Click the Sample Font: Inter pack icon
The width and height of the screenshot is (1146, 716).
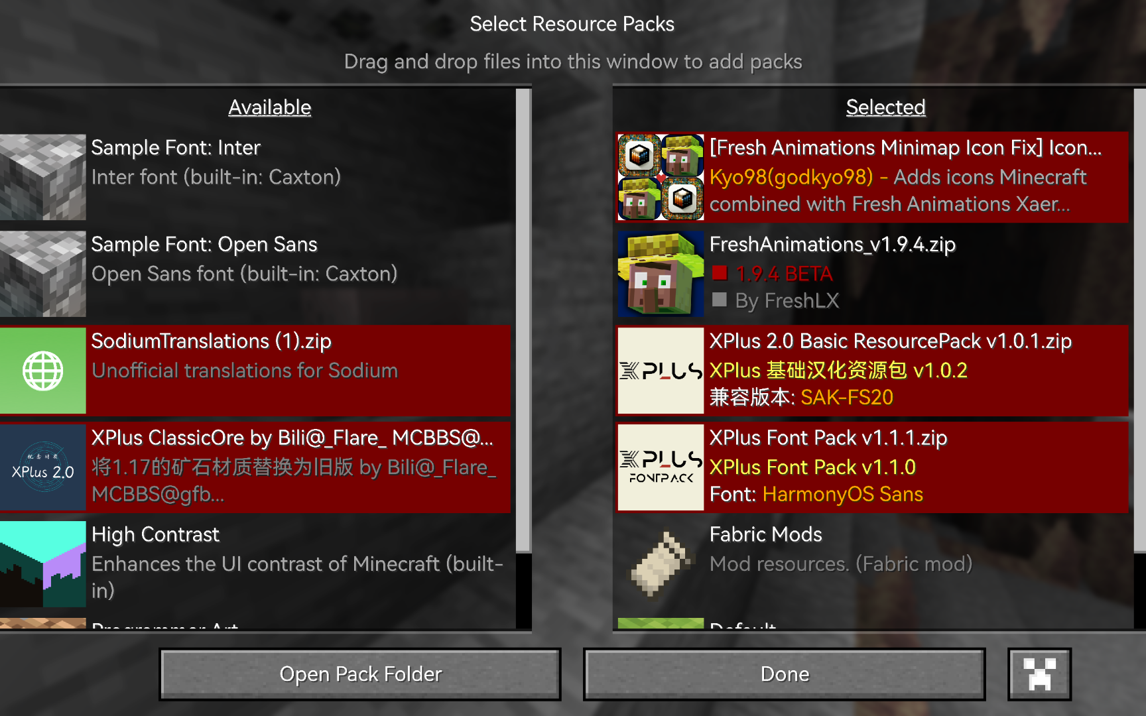click(43, 177)
